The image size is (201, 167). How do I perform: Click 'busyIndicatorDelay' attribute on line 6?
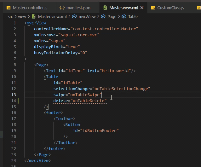coord(56,53)
